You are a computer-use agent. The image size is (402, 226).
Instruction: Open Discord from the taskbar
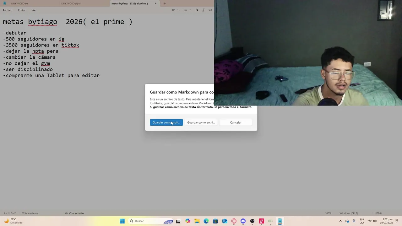pos(243,221)
